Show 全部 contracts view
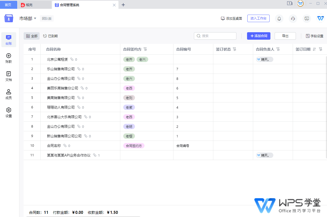The height and width of the screenshot is (217, 327). (32, 36)
